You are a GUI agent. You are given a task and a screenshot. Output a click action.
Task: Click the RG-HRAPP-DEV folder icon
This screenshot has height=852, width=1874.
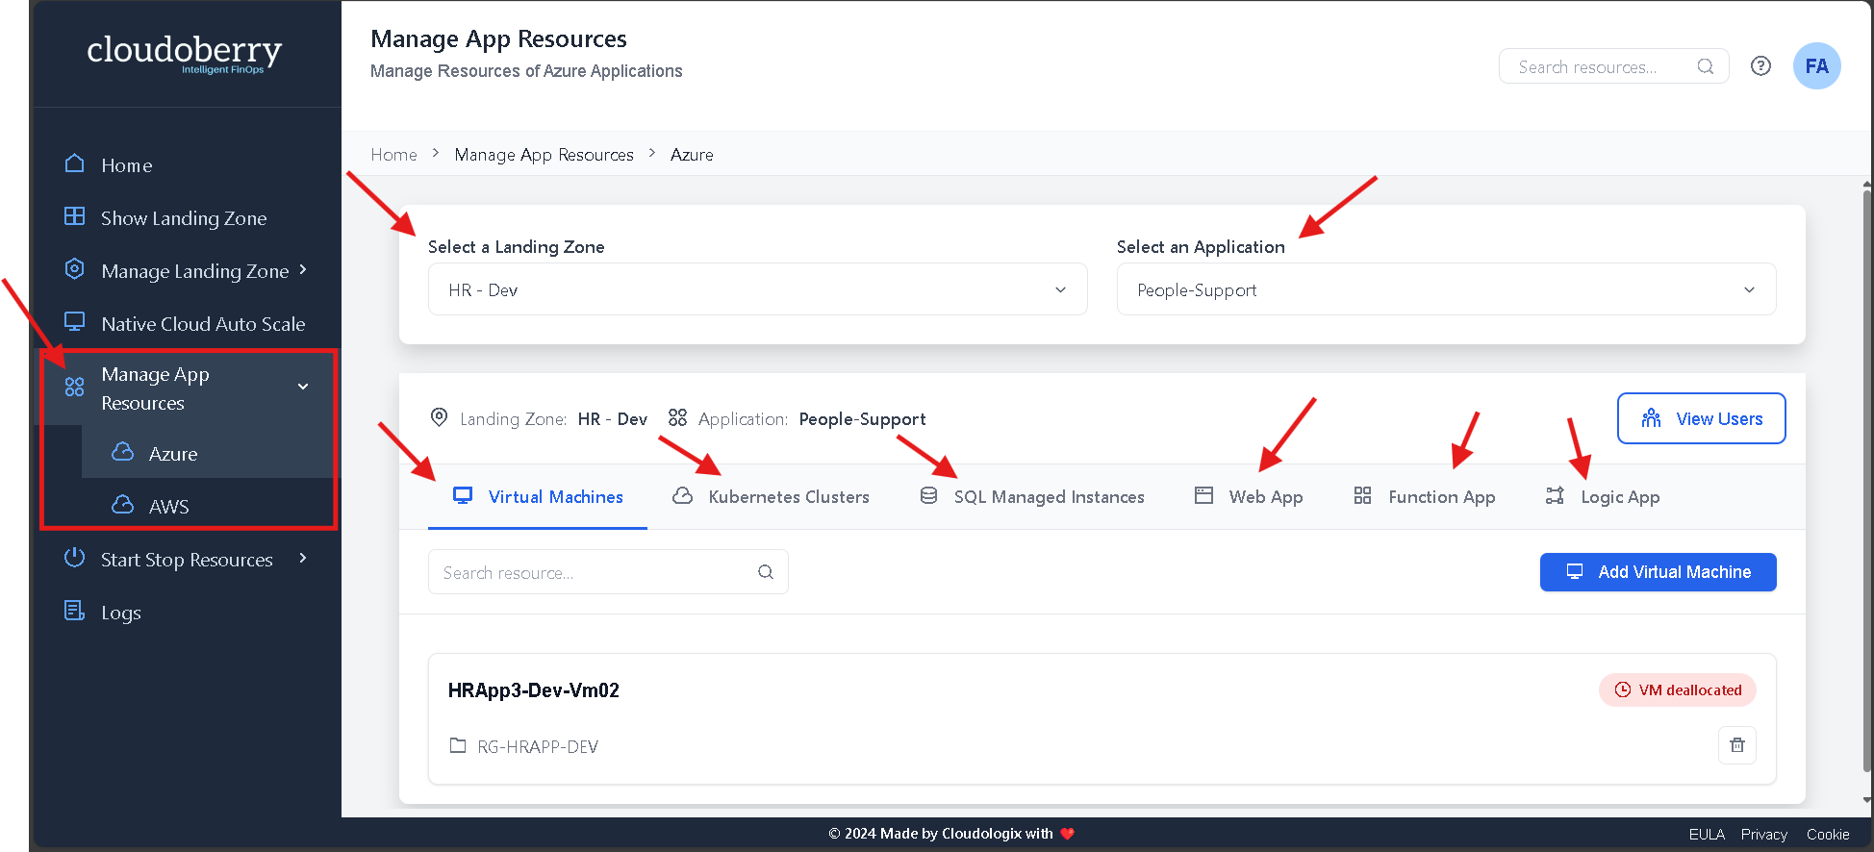(x=458, y=745)
